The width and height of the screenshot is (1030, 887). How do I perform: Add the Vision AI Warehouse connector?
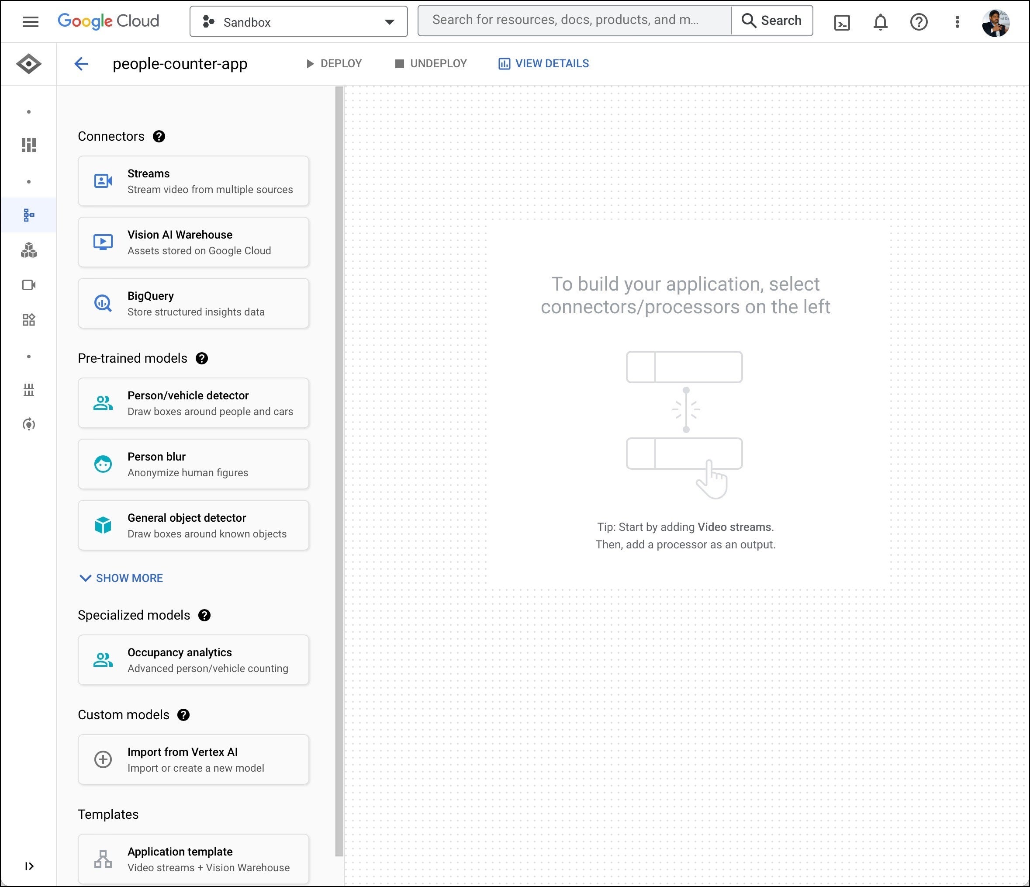[x=194, y=242]
